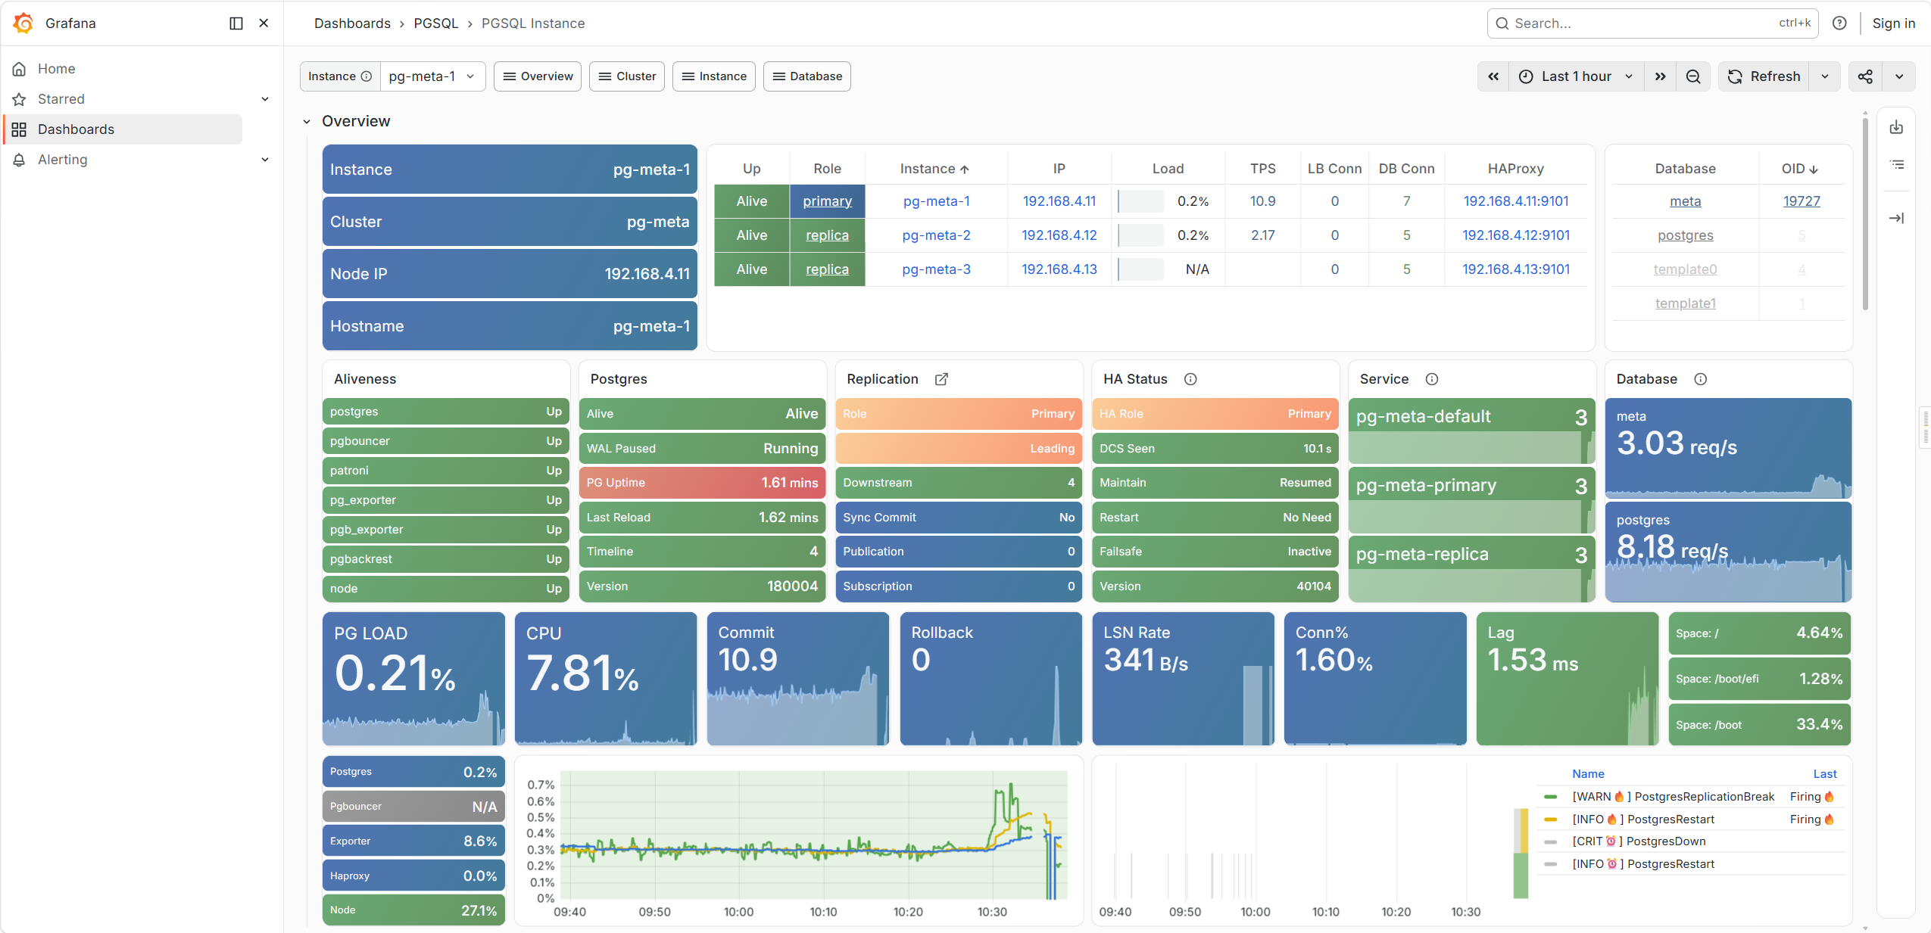Click the pg-meta-primary service panel

tap(1471, 500)
